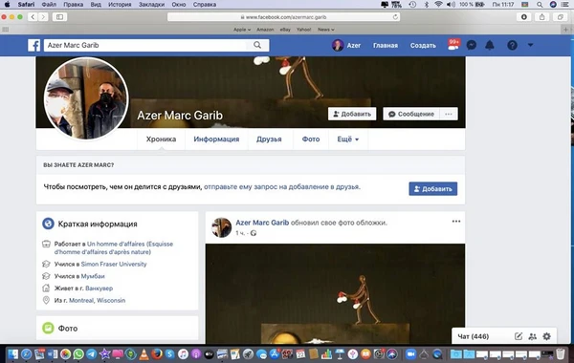
Task: Open the Safari downloads icon
Action: (x=524, y=17)
